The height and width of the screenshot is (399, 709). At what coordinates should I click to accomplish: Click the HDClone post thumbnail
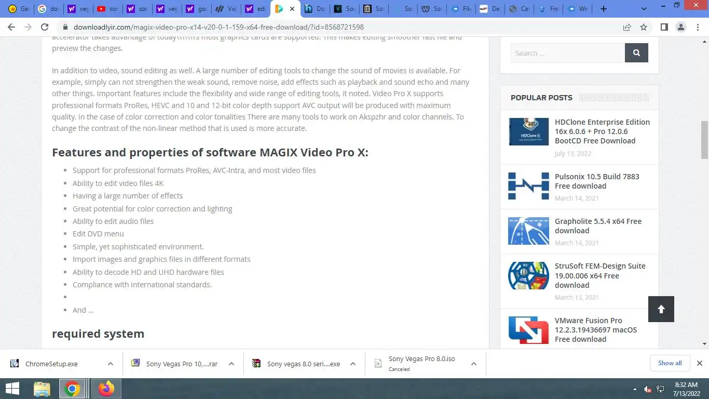(528, 131)
